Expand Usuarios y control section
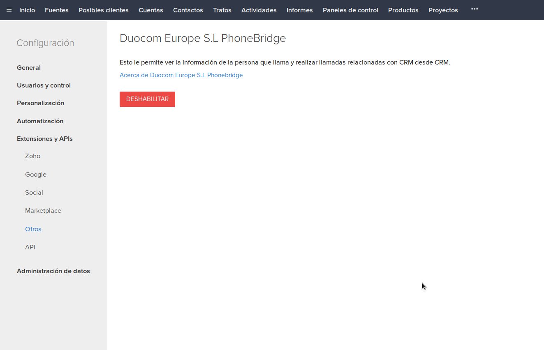 [44, 85]
